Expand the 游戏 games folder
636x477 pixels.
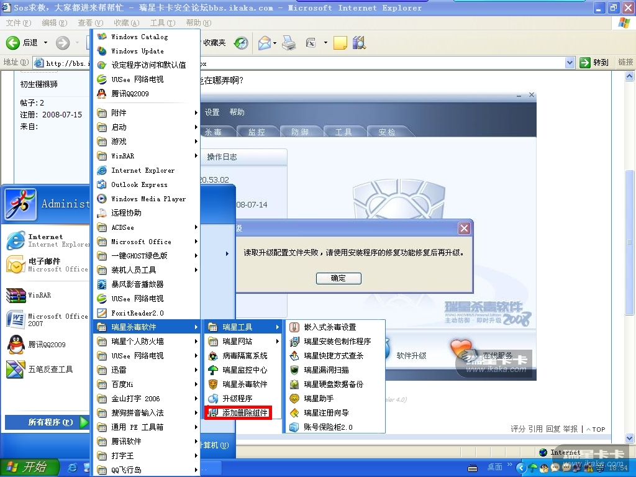coord(146,142)
